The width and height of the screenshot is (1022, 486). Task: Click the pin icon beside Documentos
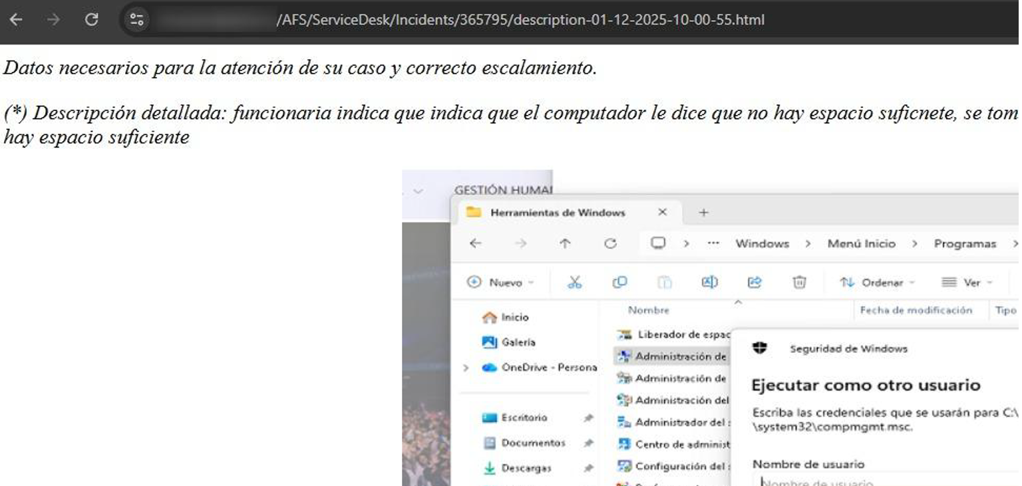click(x=588, y=443)
